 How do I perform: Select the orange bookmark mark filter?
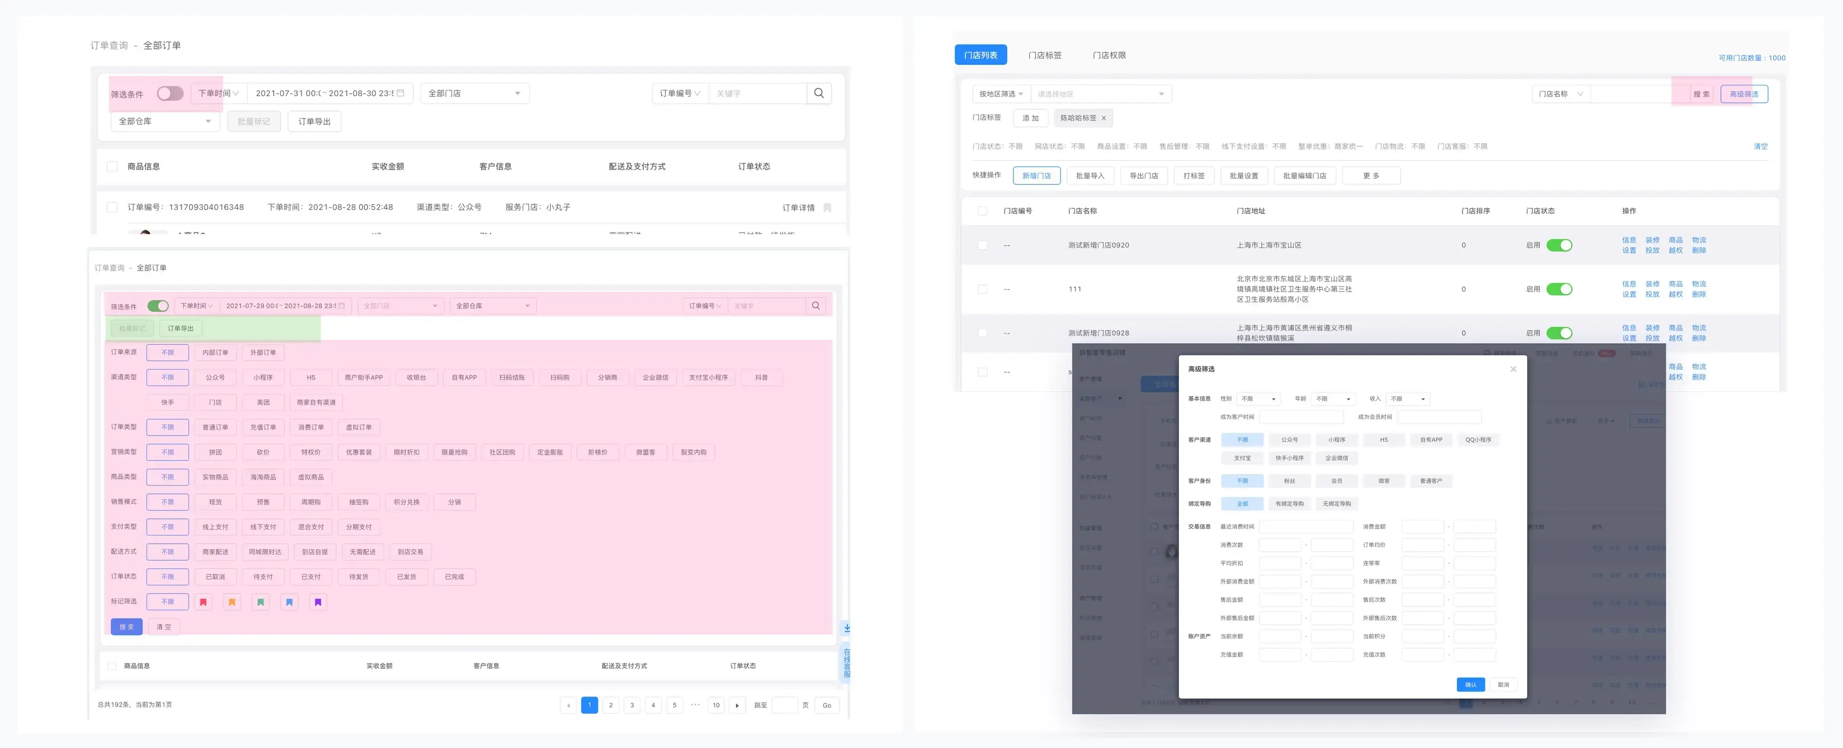point(232,602)
